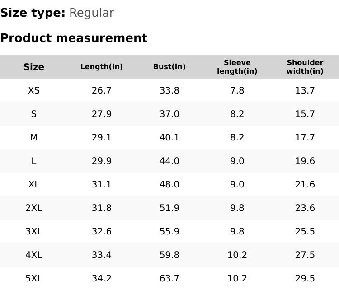The width and height of the screenshot is (339, 290).
Task: Select the 2XL size row label
Action: (x=34, y=208)
